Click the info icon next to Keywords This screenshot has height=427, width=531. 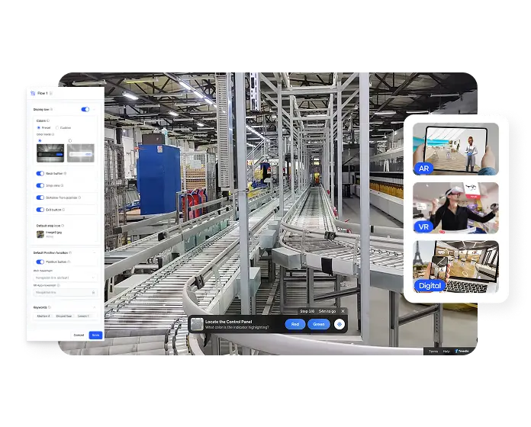click(x=50, y=307)
